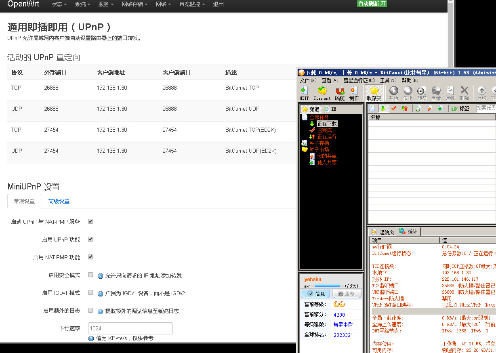Uncheck 启用 UPnP 功能 checkbox
Image resolution: width=496 pixels, height=353 pixels.
(90, 239)
